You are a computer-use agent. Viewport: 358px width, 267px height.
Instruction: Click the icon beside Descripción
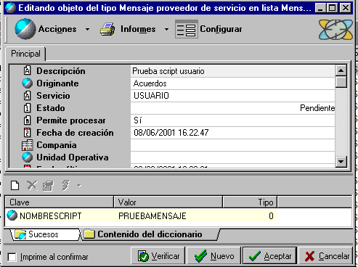(x=27, y=70)
